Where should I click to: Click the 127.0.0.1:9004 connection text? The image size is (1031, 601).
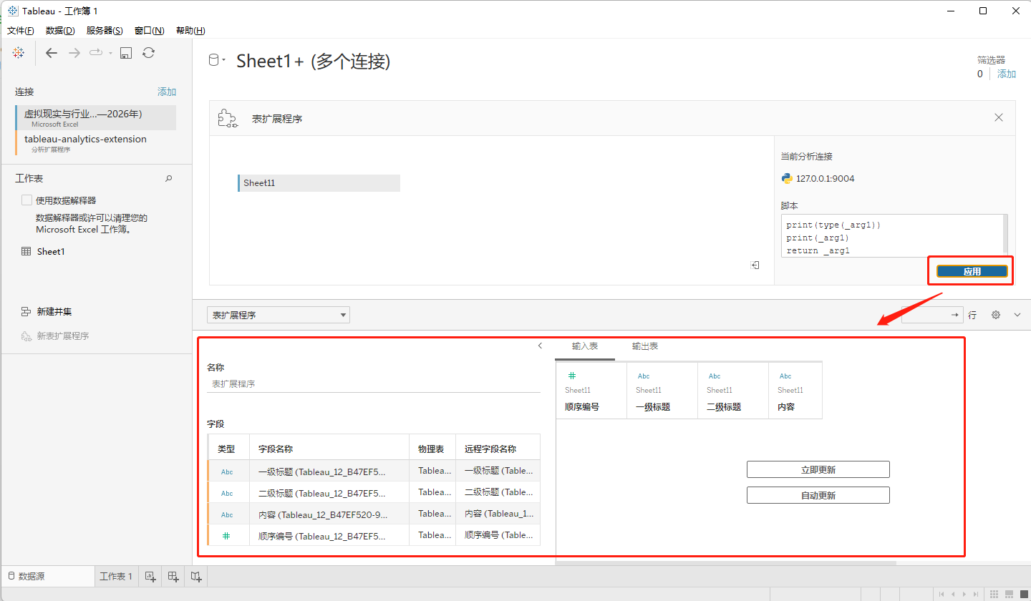point(825,179)
